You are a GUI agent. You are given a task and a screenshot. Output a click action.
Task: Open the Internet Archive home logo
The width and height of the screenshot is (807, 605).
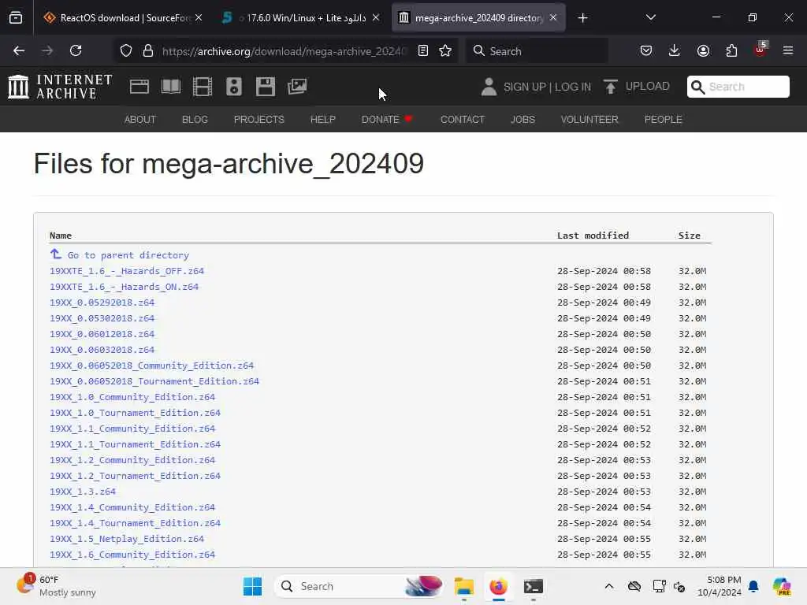(60, 87)
